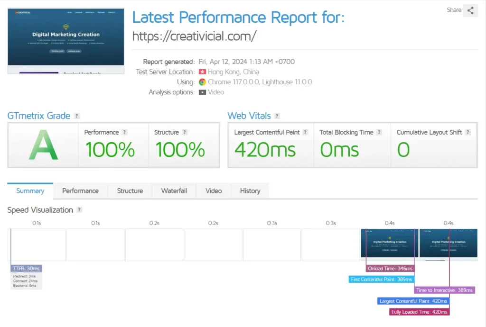
Task: Click Backend: 6ms under TTFB
Action: coord(25,286)
